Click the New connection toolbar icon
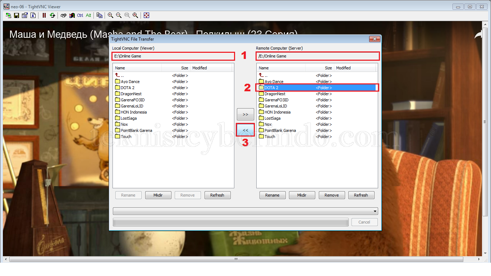Viewport: 491px width, 276px height. [x=9, y=15]
